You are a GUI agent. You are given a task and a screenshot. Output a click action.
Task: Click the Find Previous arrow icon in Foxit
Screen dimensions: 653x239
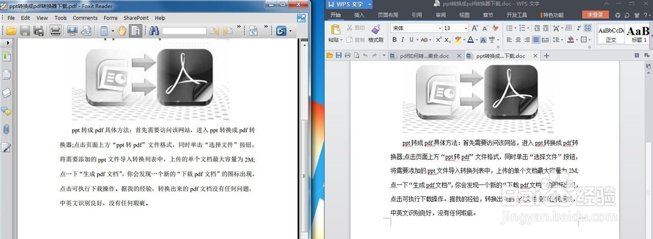(x=214, y=31)
